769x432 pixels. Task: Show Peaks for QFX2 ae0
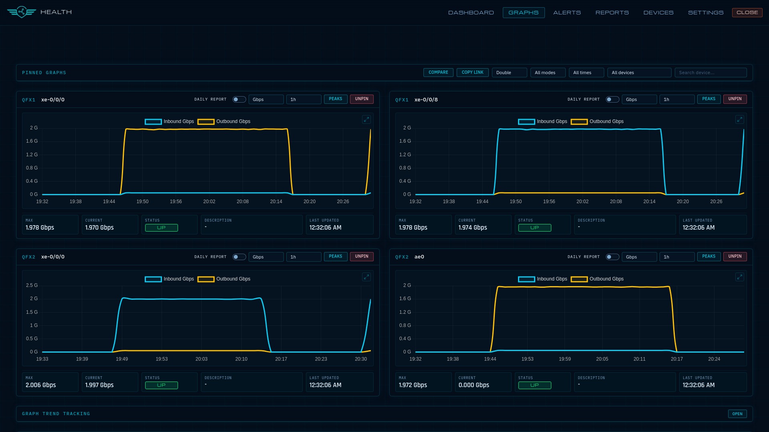pyautogui.click(x=708, y=256)
